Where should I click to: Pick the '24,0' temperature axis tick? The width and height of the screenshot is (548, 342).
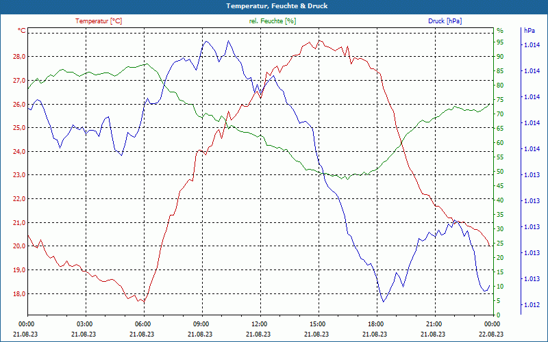19,151
